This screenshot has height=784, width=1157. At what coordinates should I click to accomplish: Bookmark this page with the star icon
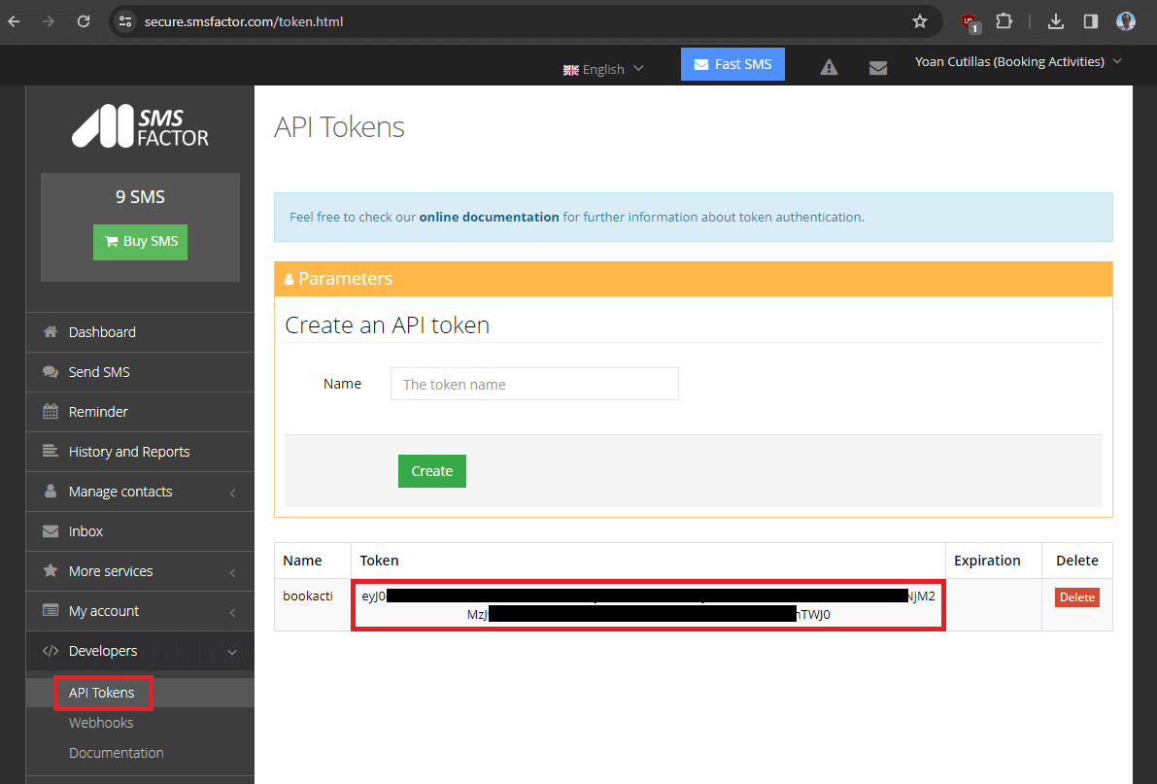pos(919,21)
